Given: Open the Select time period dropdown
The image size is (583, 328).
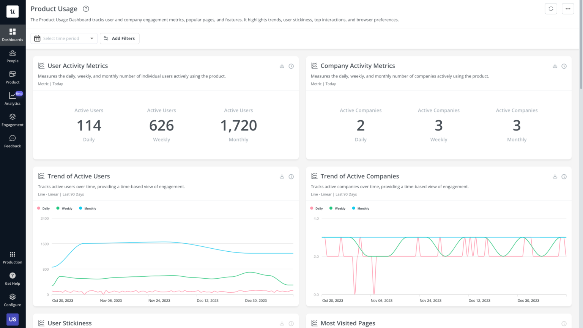Looking at the screenshot, I should click(64, 38).
